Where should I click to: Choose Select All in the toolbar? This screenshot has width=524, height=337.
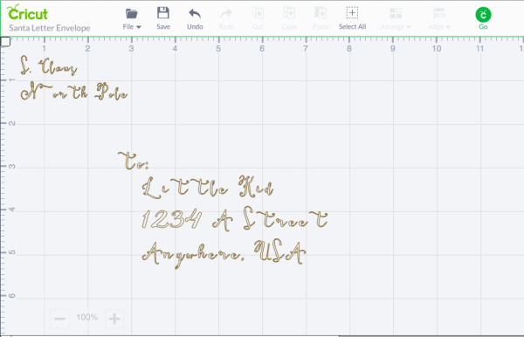click(352, 18)
